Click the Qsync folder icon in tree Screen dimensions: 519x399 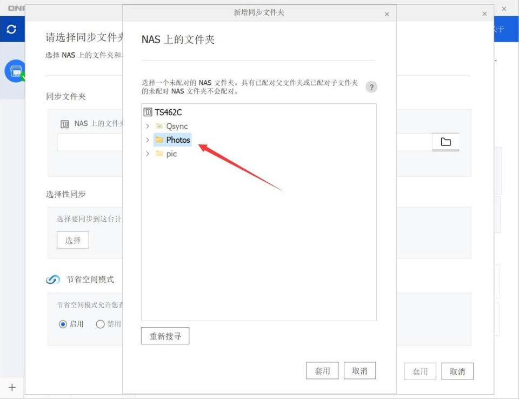point(159,126)
